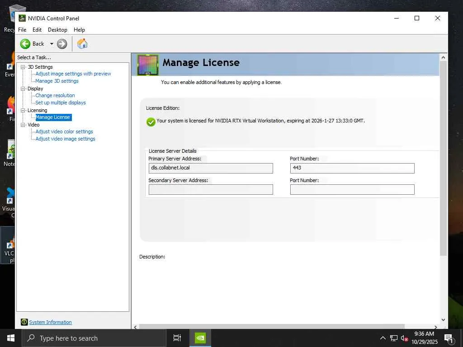Click the green license checkmark icon

click(x=151, y=122)
